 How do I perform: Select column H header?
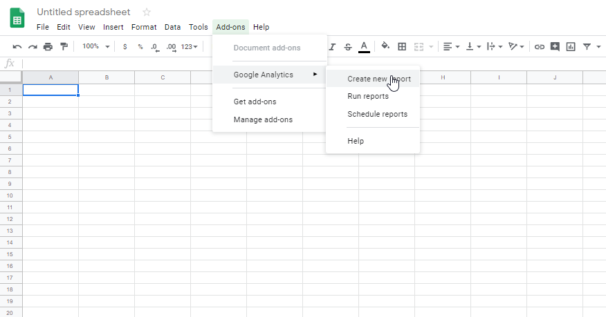[443, 77]
